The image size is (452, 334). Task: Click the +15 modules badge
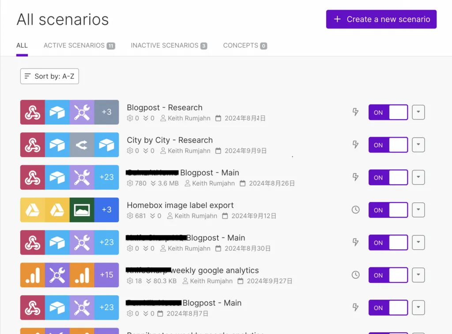106,275
